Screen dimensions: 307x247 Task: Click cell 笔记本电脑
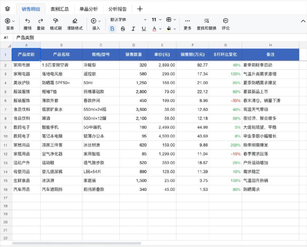pyautogui.click(x=61, y=136)
